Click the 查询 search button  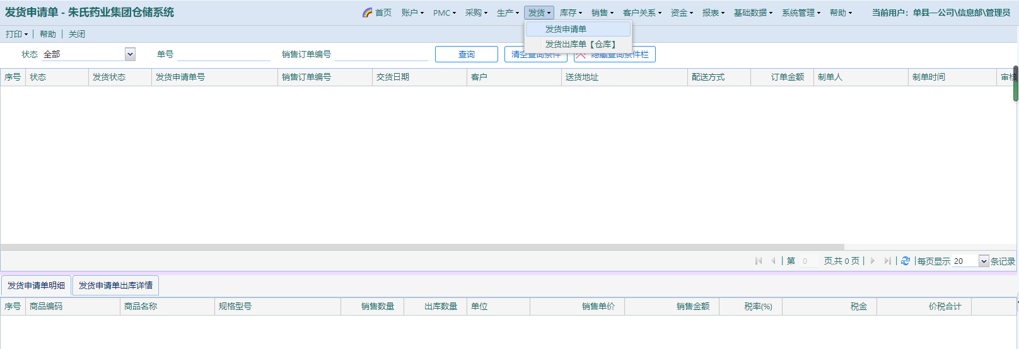pyautogui.click(x=466, y=55)
